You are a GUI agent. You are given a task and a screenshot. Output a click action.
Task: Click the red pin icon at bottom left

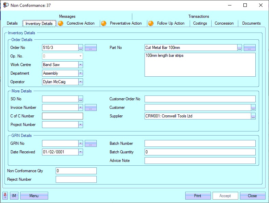(x=5, y=196)
